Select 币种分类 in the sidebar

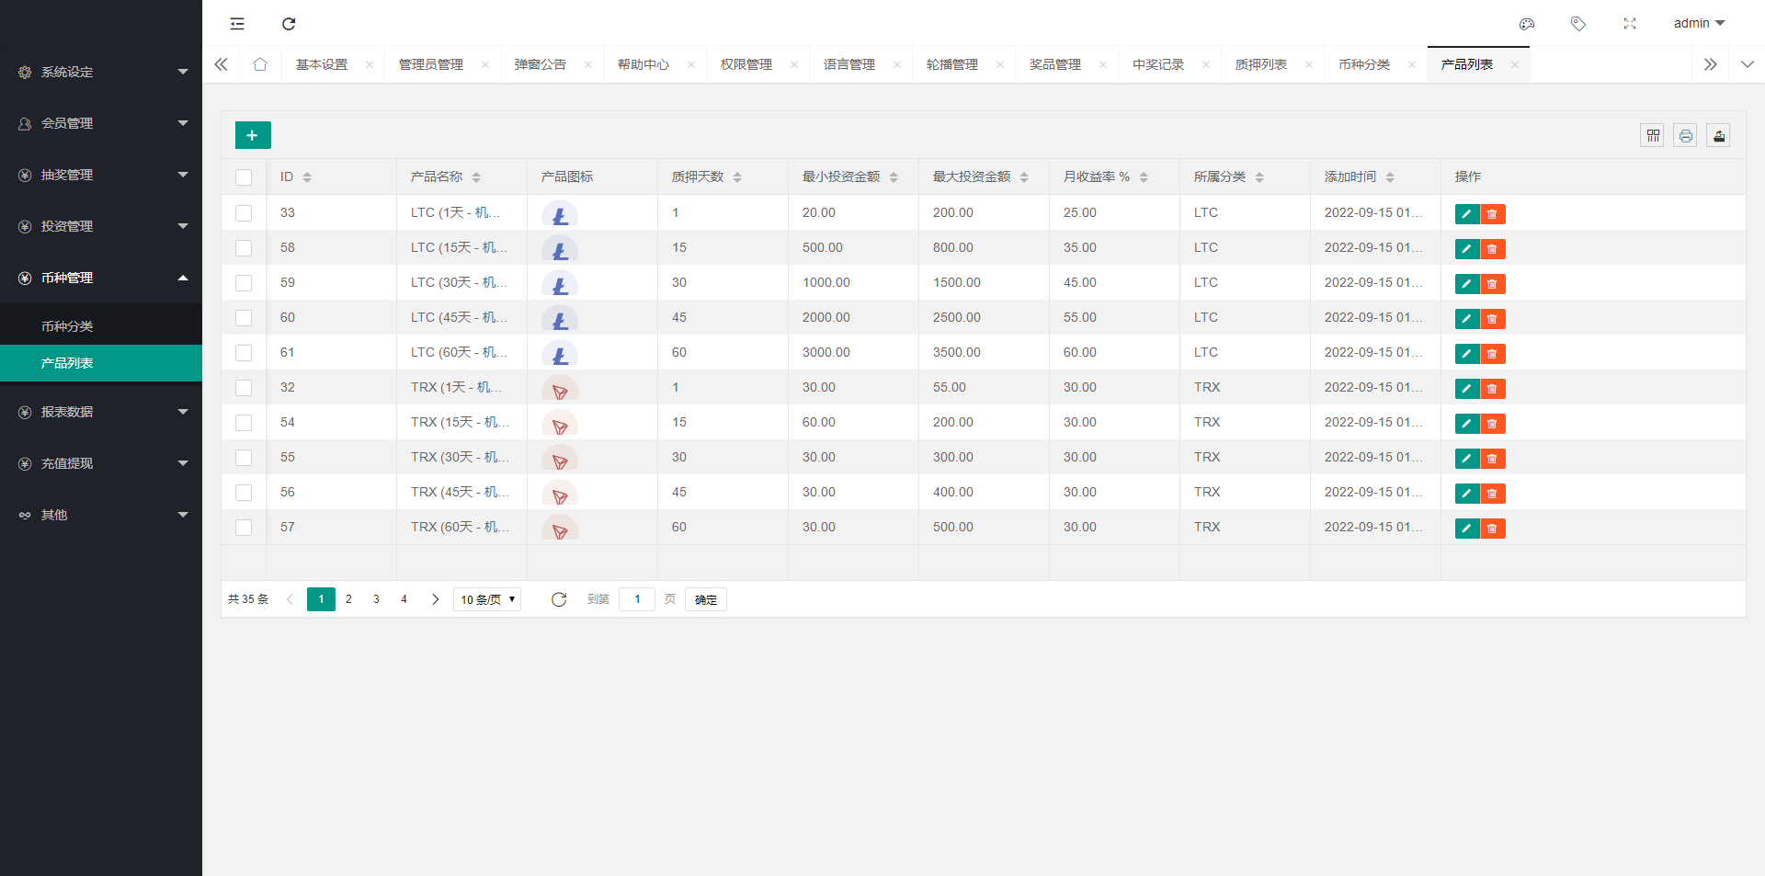tap(69, 324)
